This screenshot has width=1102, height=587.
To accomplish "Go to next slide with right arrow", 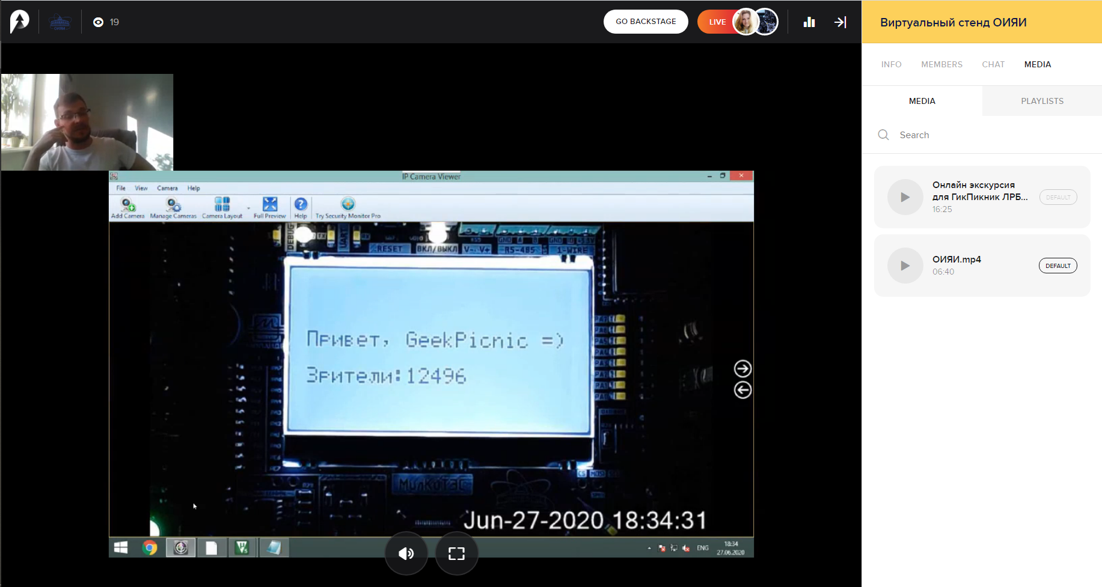I will tap(742, 368).
